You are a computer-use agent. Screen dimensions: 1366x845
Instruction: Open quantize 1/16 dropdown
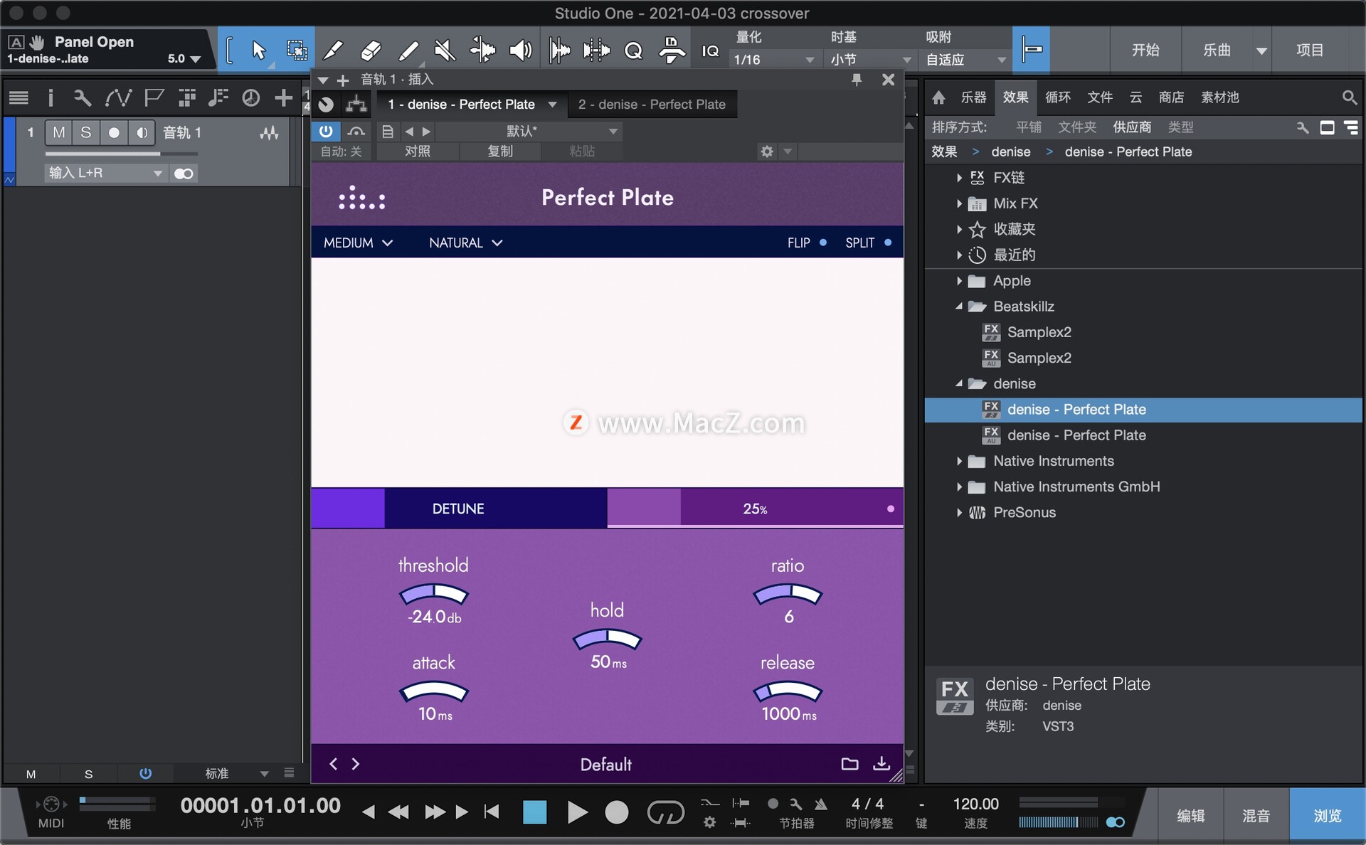[x=773, y=60]
